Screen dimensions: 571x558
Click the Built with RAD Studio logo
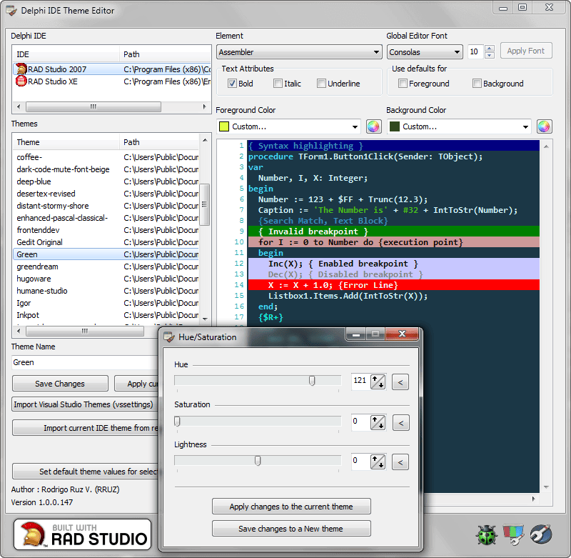(82, 534)
